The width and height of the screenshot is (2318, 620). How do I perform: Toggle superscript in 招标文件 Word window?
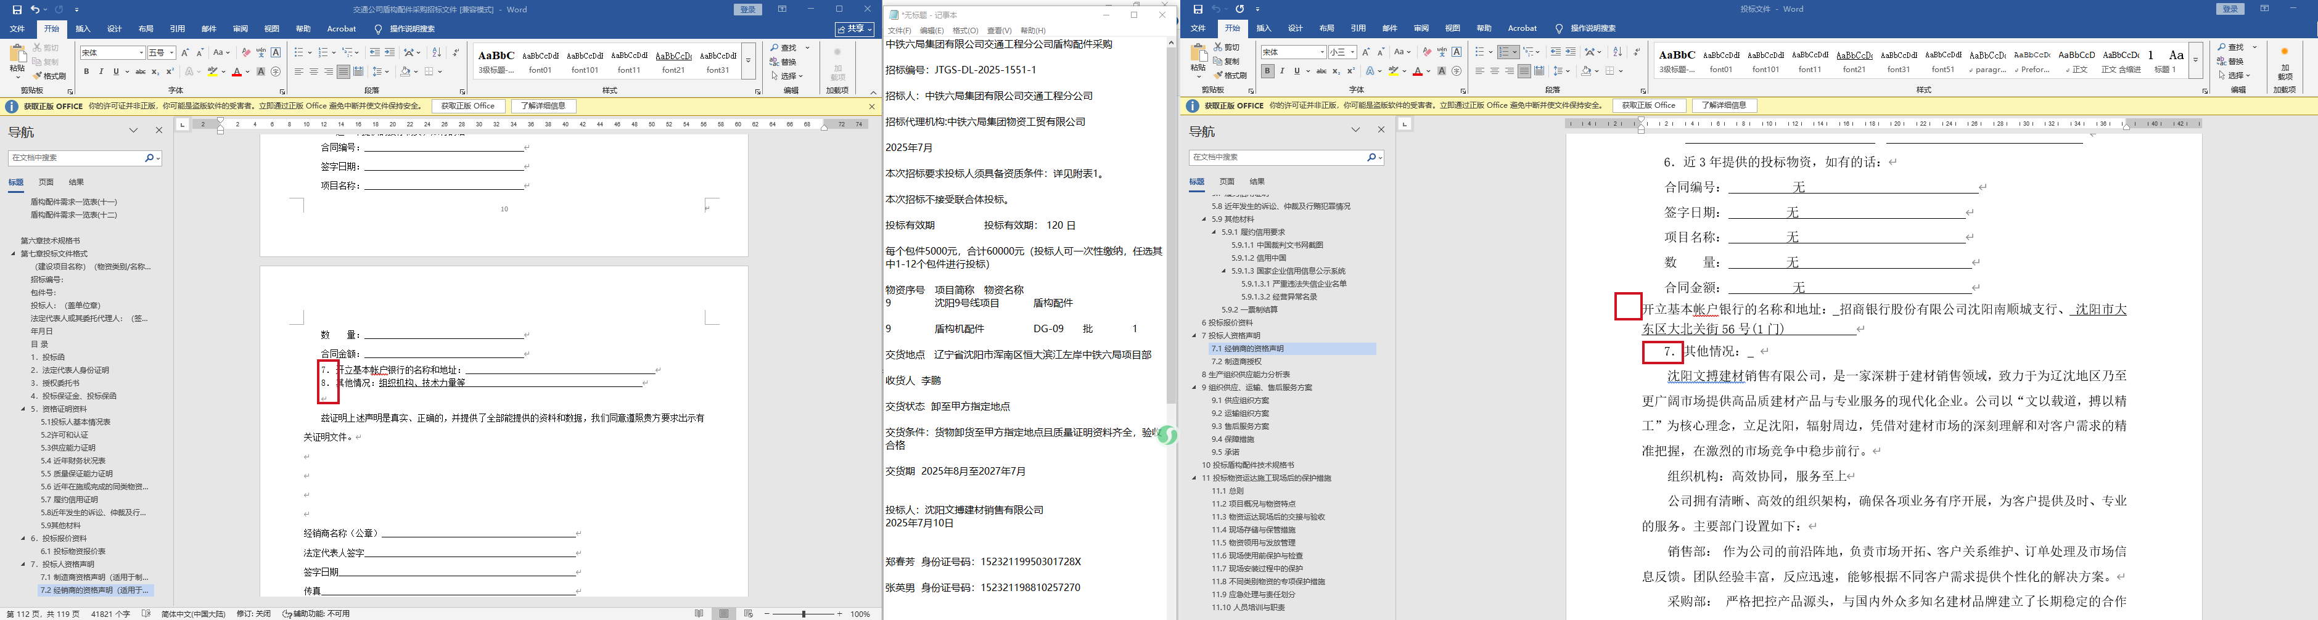169,72
